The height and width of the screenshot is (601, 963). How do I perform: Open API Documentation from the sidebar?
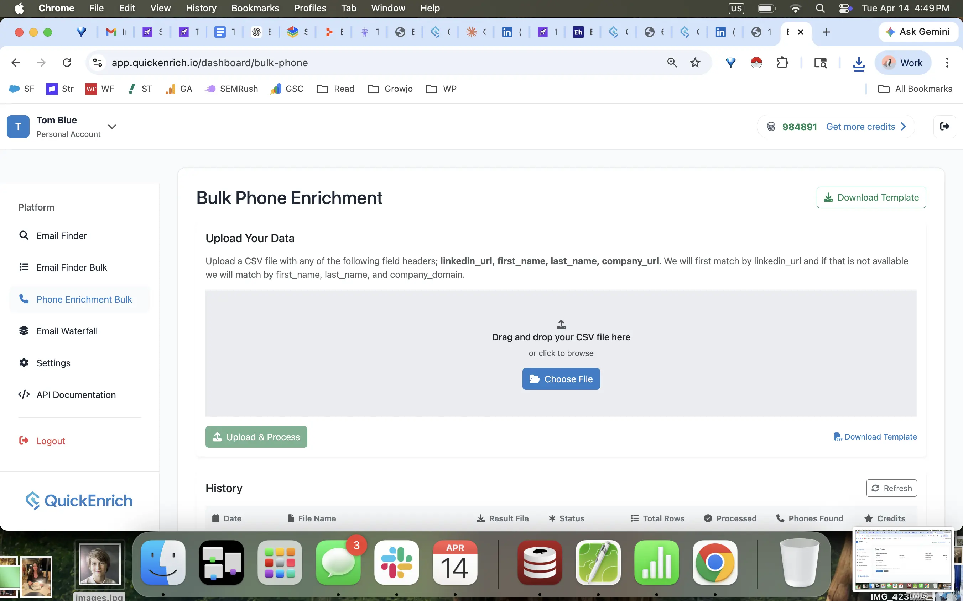click(x=76, y=395)
